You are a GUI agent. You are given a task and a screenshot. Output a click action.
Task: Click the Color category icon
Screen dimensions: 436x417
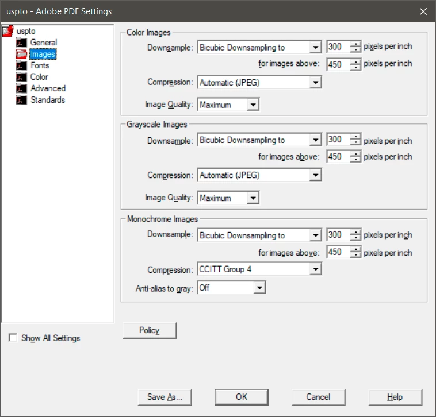21,77
